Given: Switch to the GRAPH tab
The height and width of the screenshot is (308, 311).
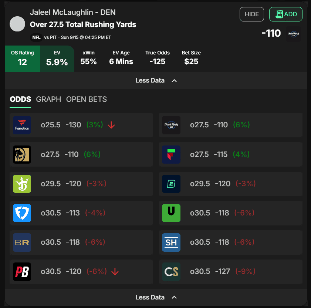Looking at the screenshot, I should 48,99.
